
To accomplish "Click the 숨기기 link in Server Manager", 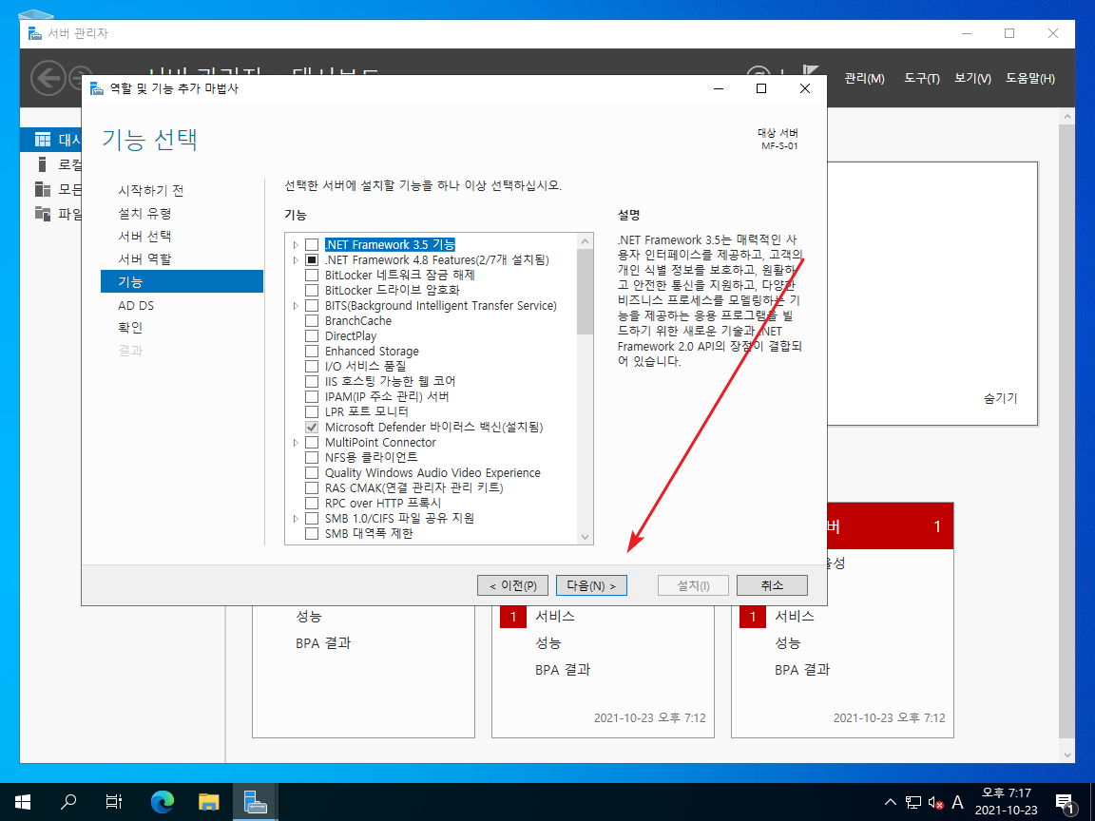I will 1000,398.
